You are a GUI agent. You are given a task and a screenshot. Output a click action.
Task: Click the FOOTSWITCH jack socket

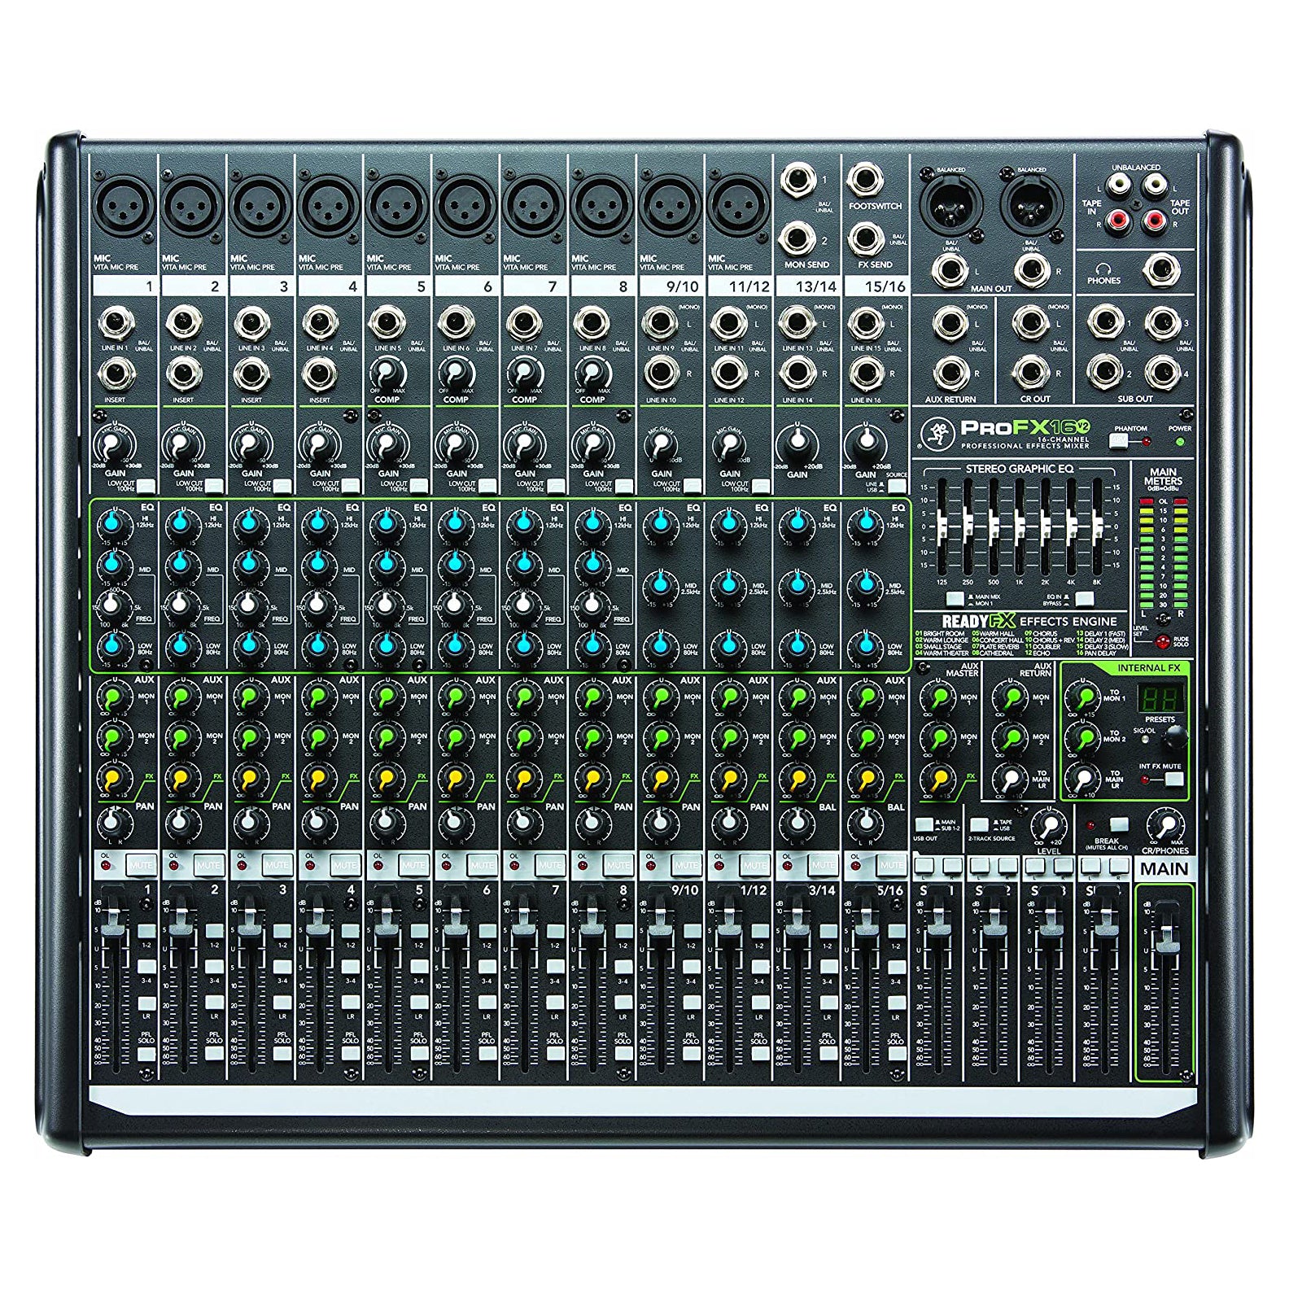click(x=865, y=179)
